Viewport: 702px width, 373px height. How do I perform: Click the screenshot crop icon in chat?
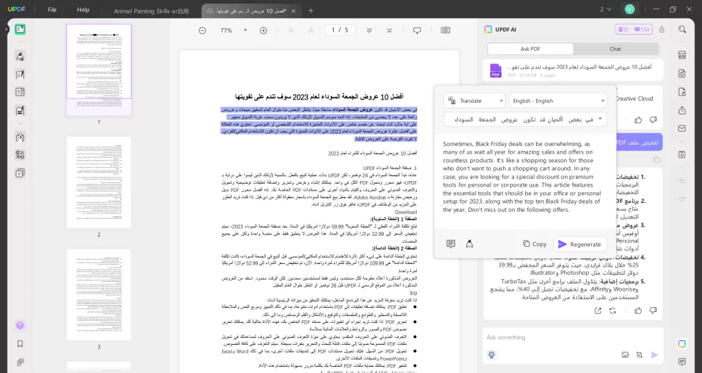[640, 354]
